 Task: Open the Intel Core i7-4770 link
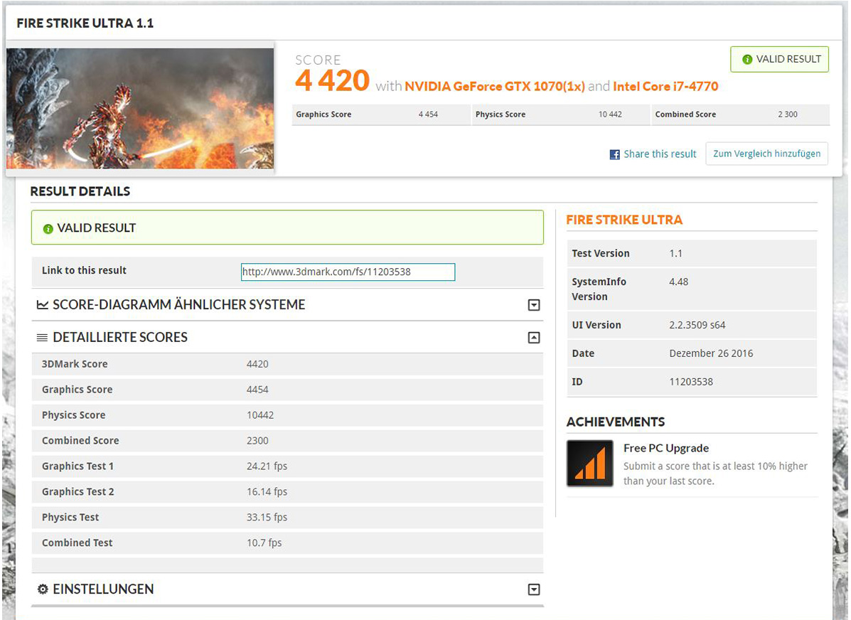(665, 86)
